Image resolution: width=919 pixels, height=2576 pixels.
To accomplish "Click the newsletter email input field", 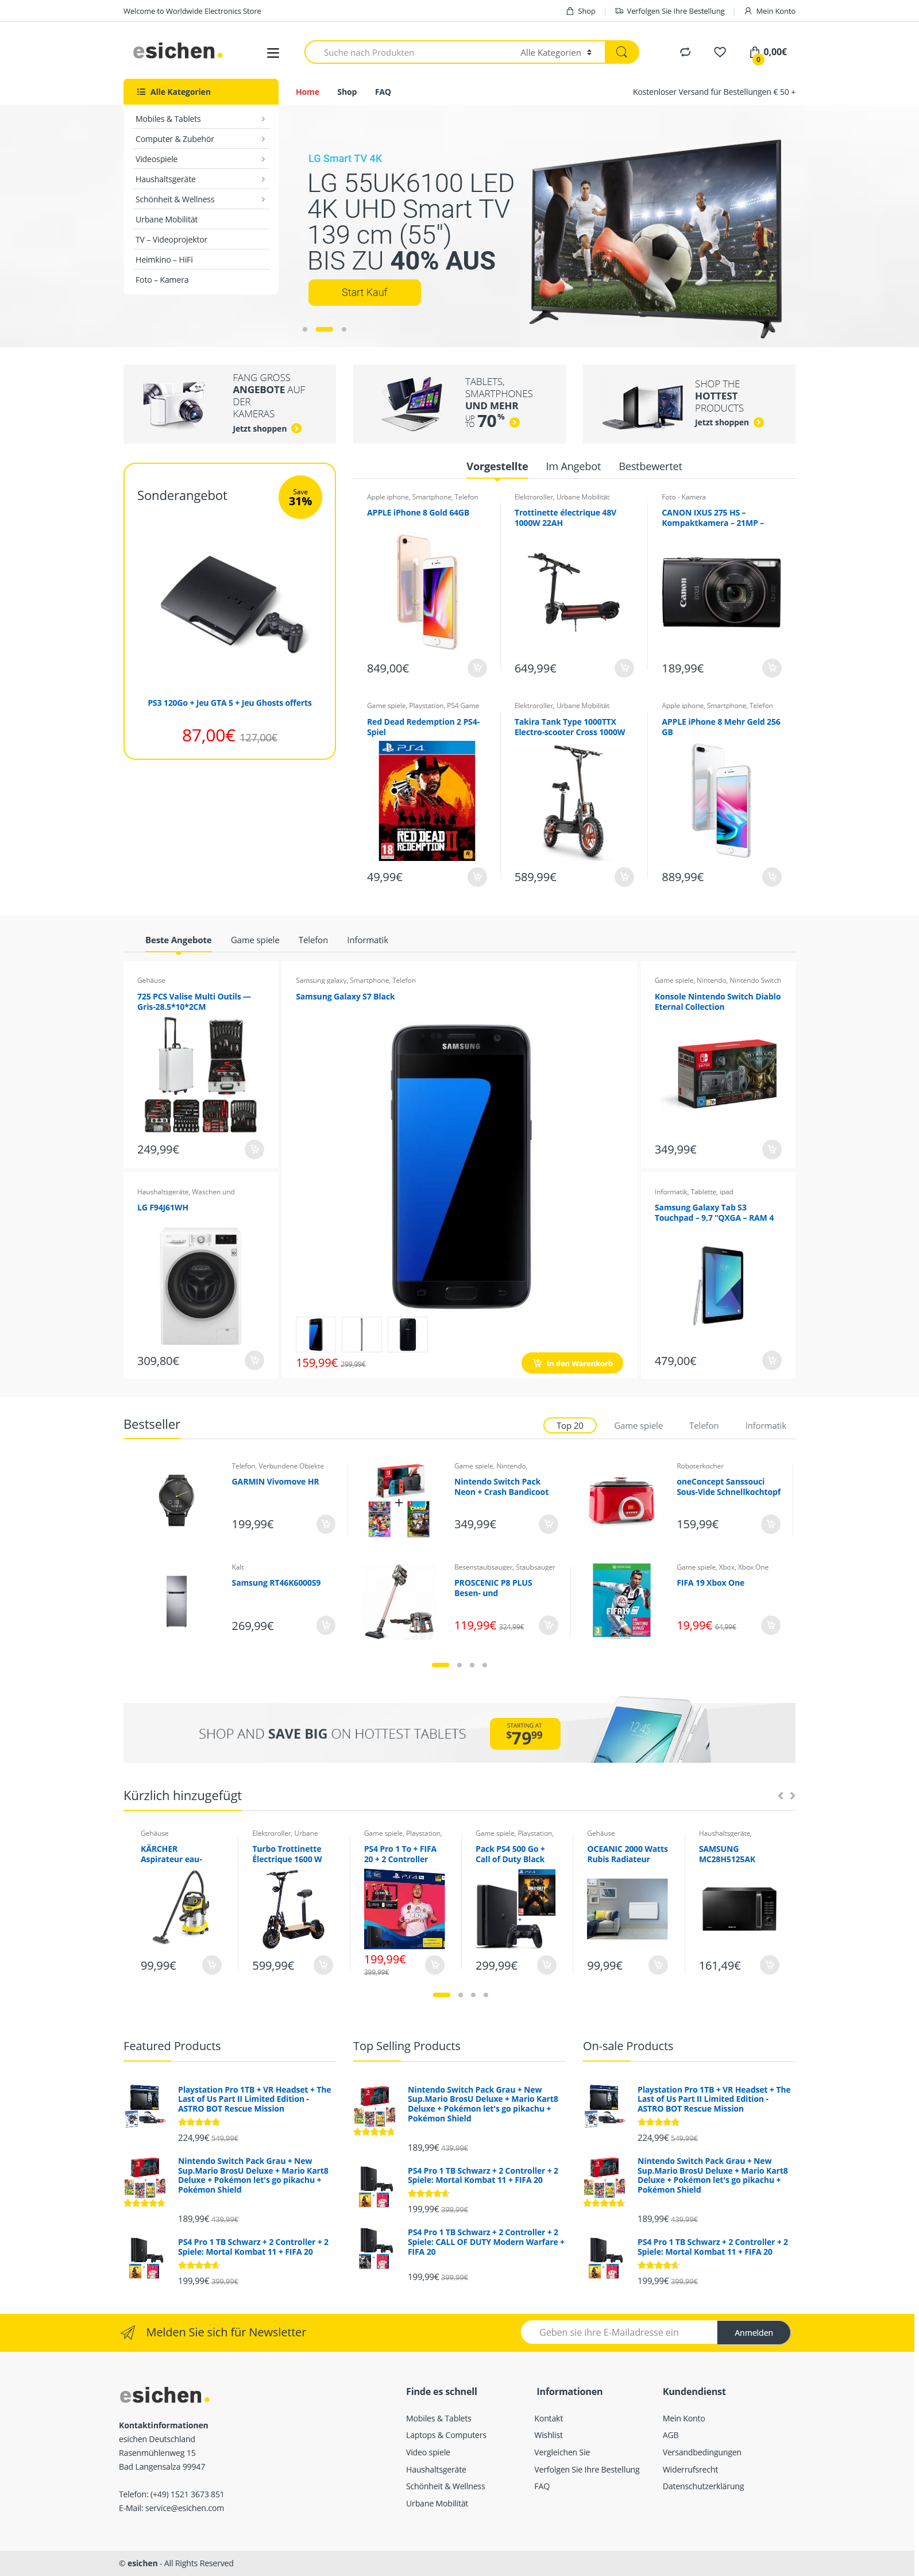I will coord(619,2332).
